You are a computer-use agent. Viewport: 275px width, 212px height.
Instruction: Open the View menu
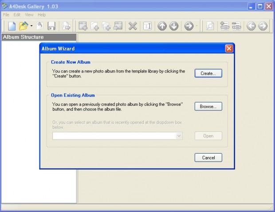coord(29,15)
